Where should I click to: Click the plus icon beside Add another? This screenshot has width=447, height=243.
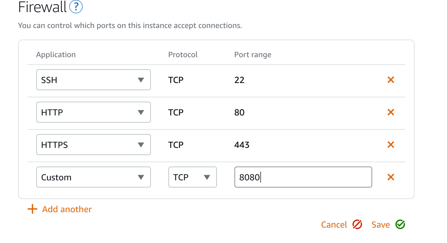point(32,209)
